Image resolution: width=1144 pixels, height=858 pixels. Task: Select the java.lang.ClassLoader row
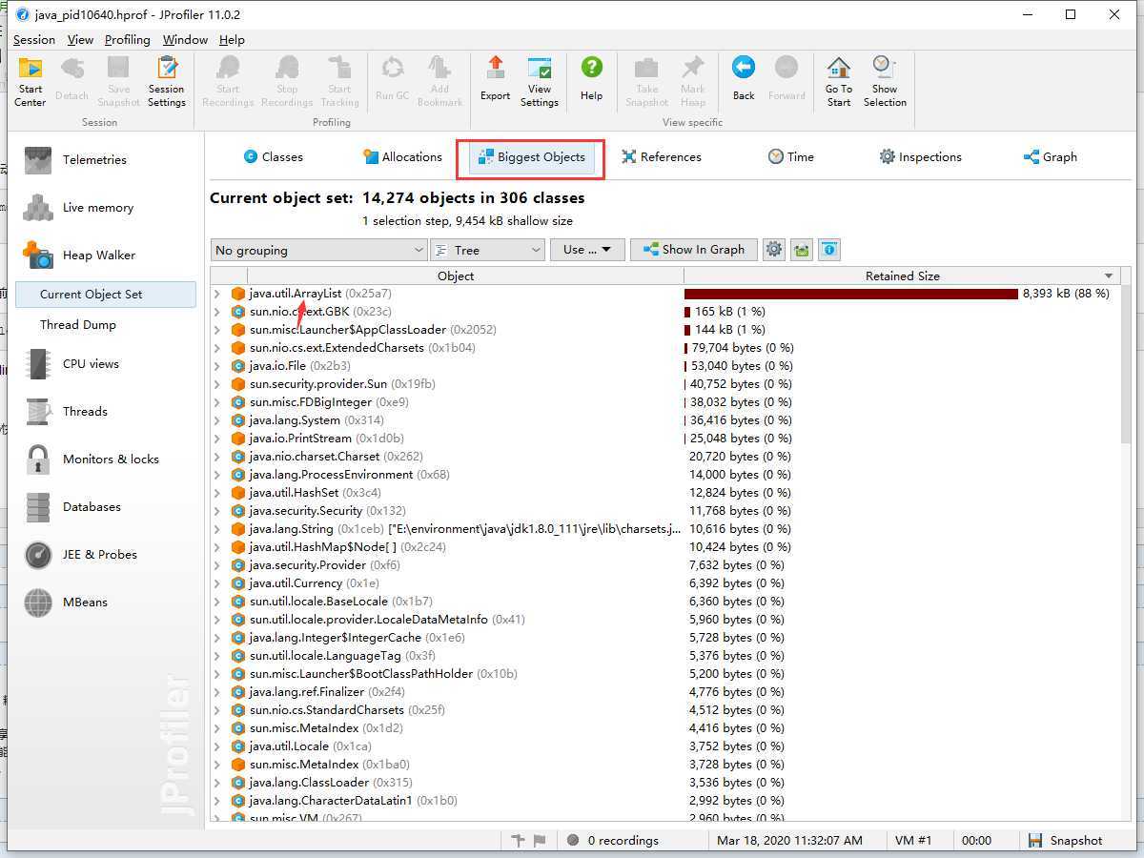click(665, 783)
